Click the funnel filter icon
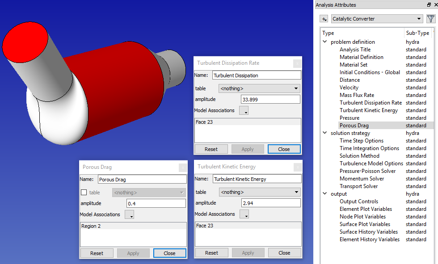 [x=430, y=19]
